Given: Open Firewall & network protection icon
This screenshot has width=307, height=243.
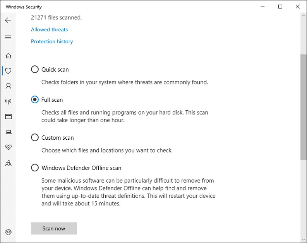Looking at the screenshot, I should pyautogui.click(x=8, y=101).
